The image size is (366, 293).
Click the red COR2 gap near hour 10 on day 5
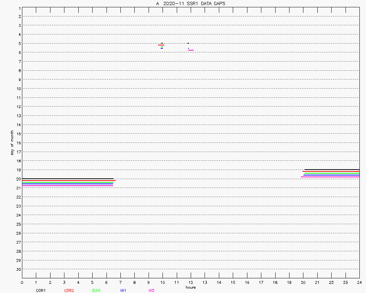[x=161, y=45]
